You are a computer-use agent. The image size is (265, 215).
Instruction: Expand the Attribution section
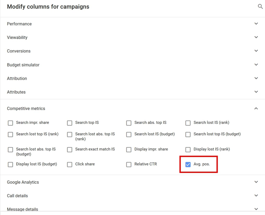256,78
